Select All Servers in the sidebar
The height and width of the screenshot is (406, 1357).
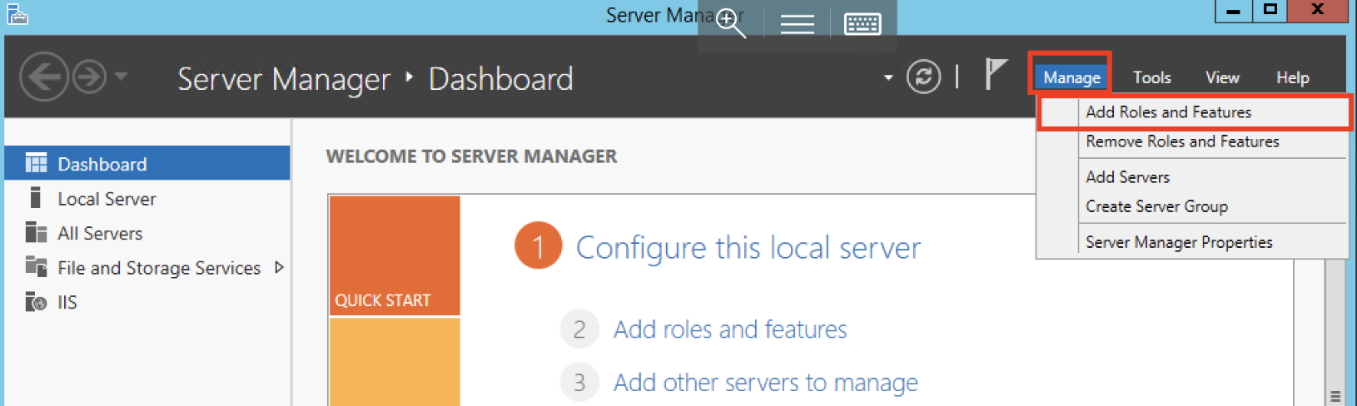tap(147, 233)
